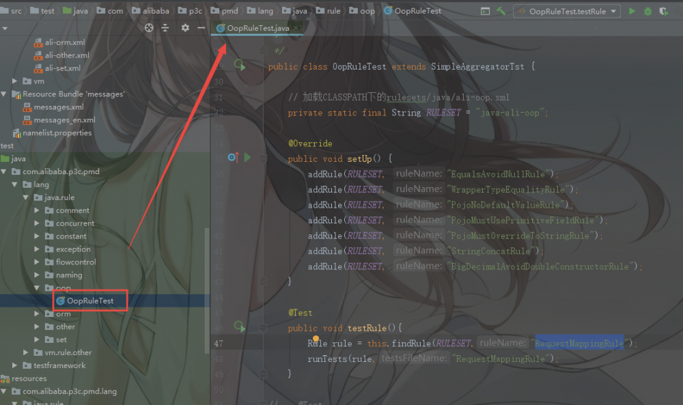Open messages.xml file
The height and width of the screenshot is (405, 683).
tap(58, 107)
